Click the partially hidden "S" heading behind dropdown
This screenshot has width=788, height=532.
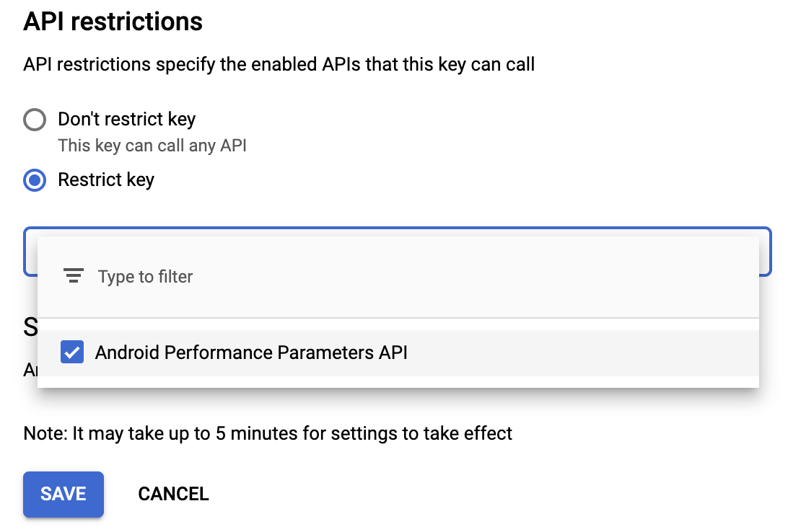click(x=30, y=328)
